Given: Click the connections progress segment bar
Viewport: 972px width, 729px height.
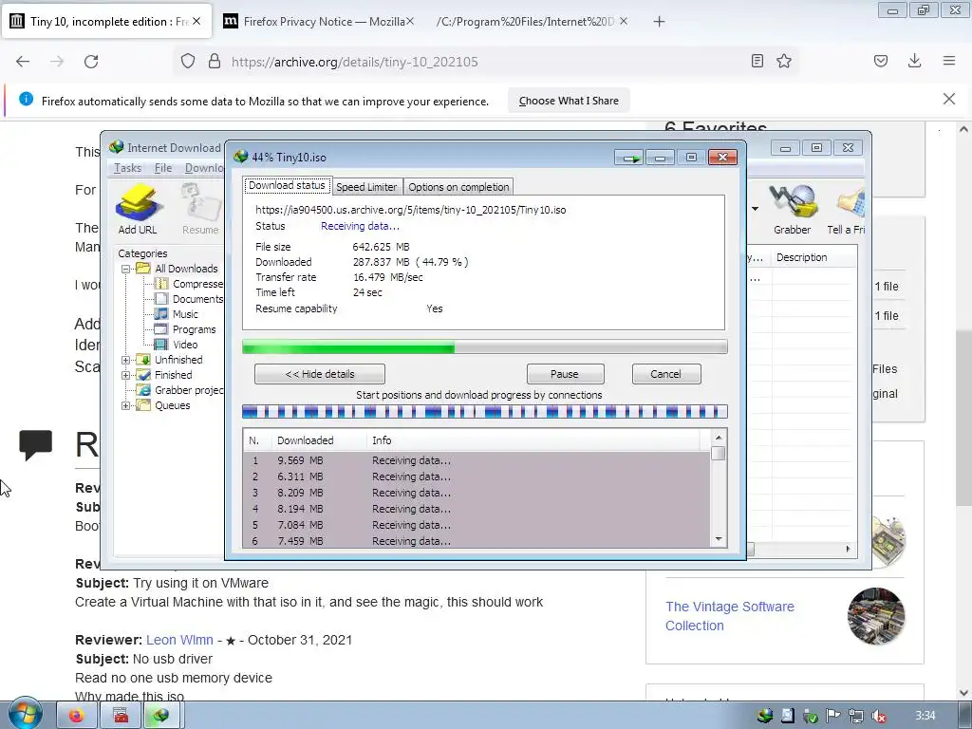Looking at the screenshot, I should click(485, 411).
